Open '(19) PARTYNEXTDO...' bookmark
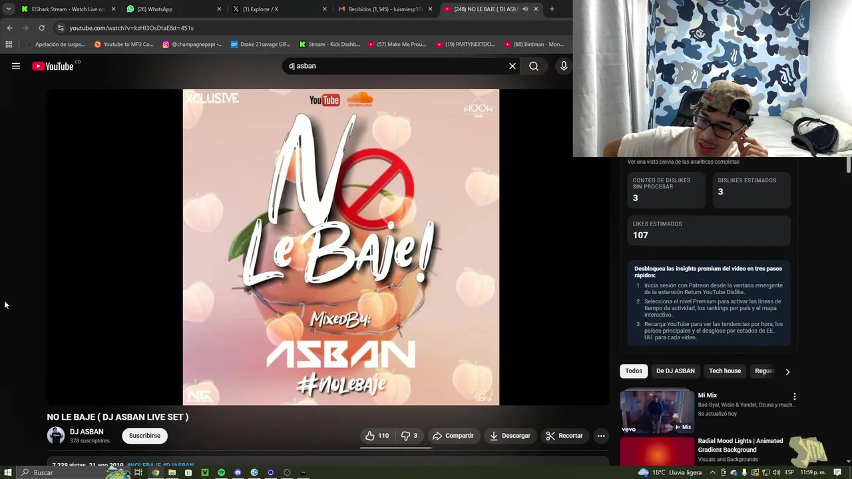 pos(466,45)
